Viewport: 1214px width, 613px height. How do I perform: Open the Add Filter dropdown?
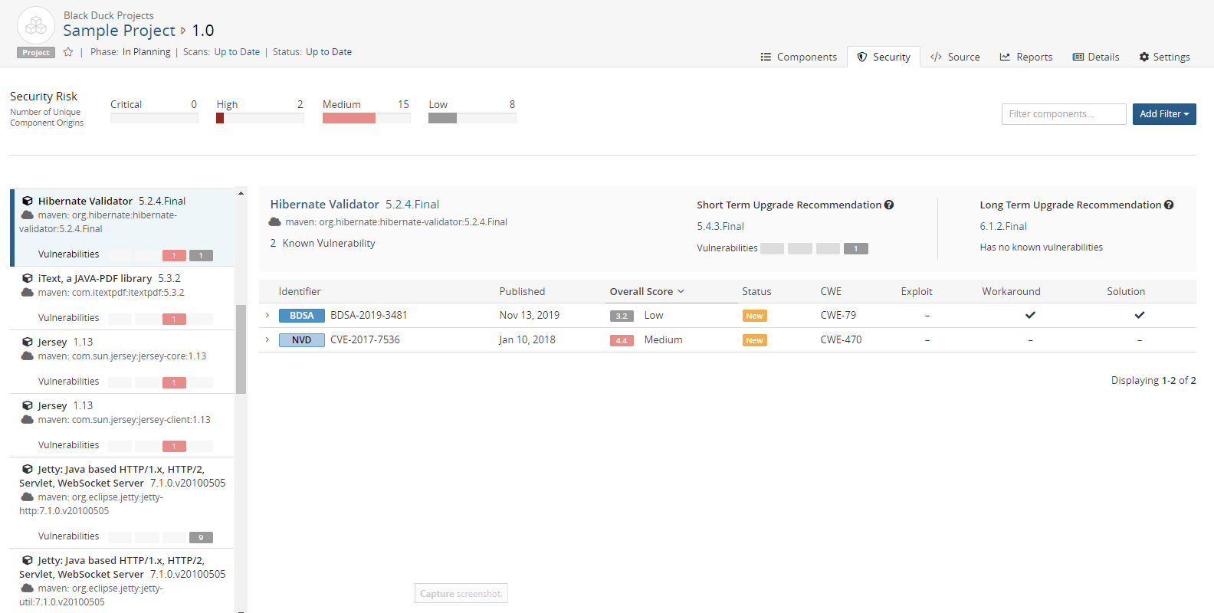point(1164,114)
